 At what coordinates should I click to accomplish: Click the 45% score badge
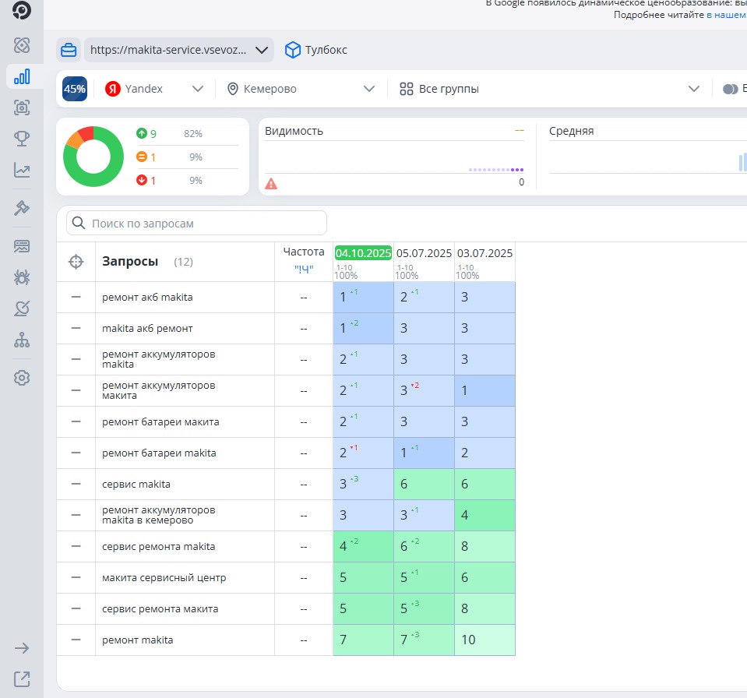click(x=75, y=89)
